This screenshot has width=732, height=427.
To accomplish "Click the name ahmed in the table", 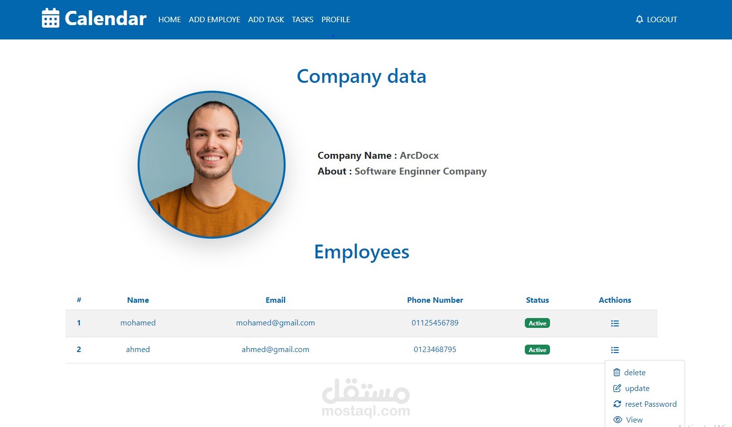I will tap(138, 350).
